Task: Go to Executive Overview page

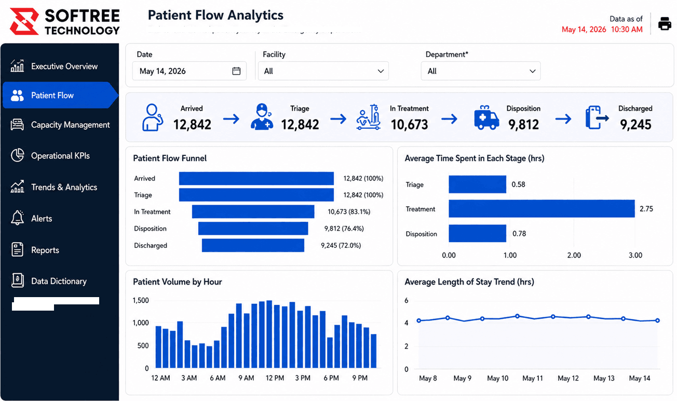Action: 60,66
